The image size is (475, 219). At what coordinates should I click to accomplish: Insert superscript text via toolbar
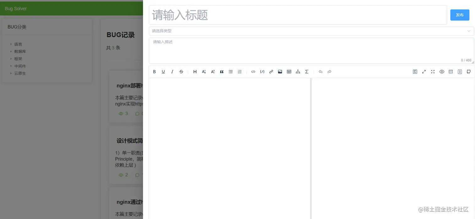coord(213,72)
